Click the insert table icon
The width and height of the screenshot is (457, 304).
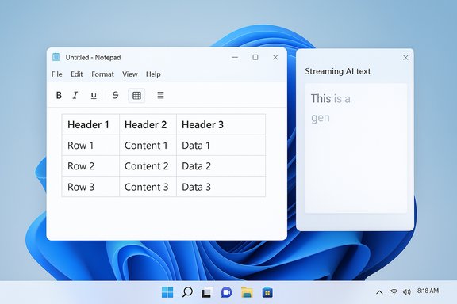136,96
